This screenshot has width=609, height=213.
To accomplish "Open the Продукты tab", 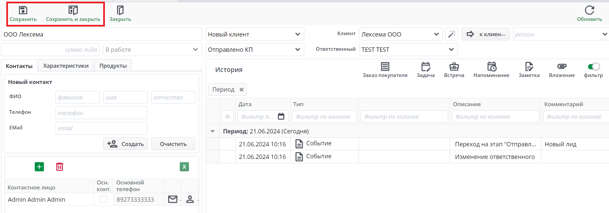I will click(113, 66).
